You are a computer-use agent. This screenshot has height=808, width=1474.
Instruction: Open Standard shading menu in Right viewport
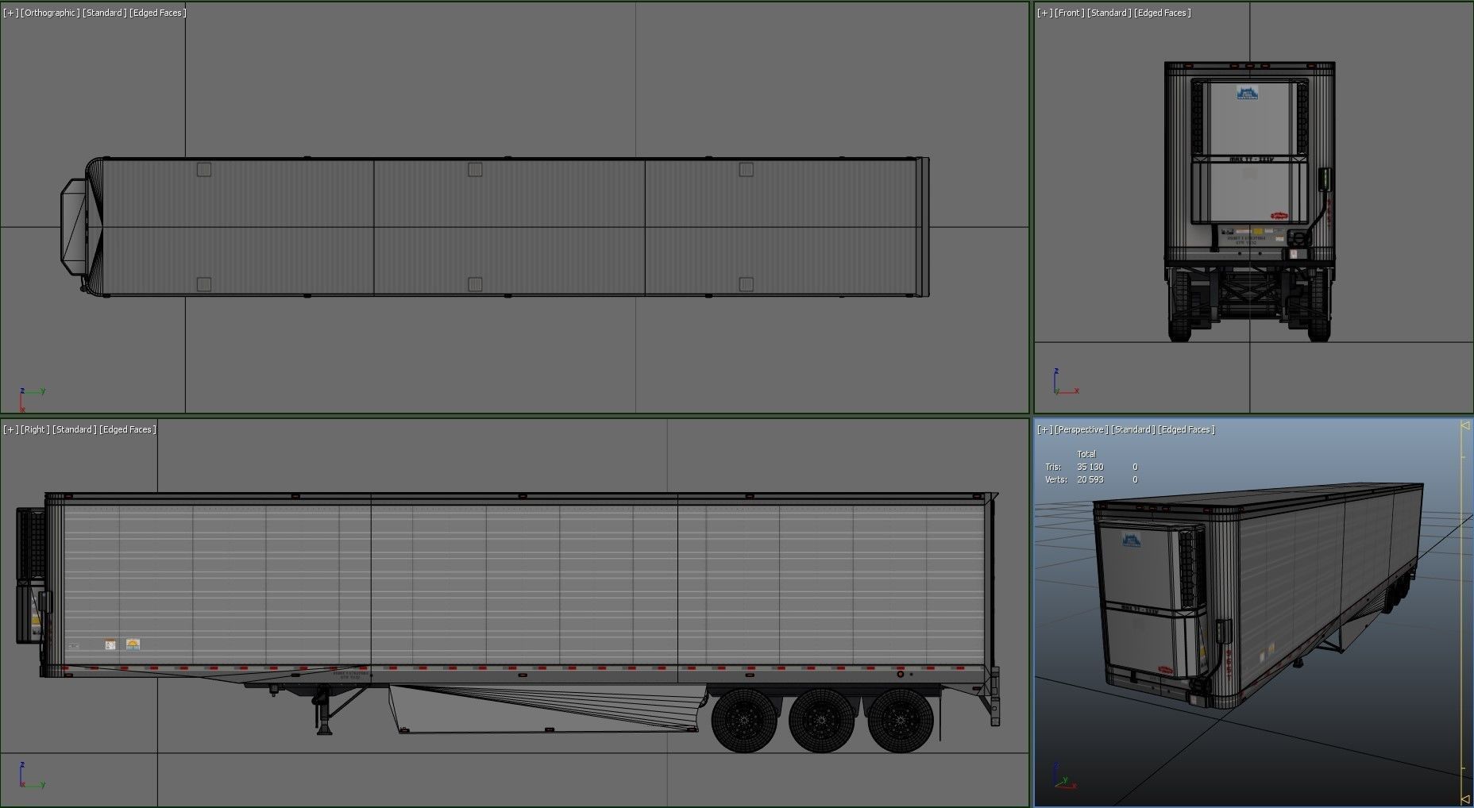tap(74, 429)
